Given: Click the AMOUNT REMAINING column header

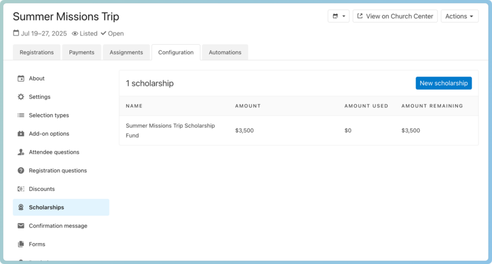Looking at the screenshot, I should click(x=432, y=106).
